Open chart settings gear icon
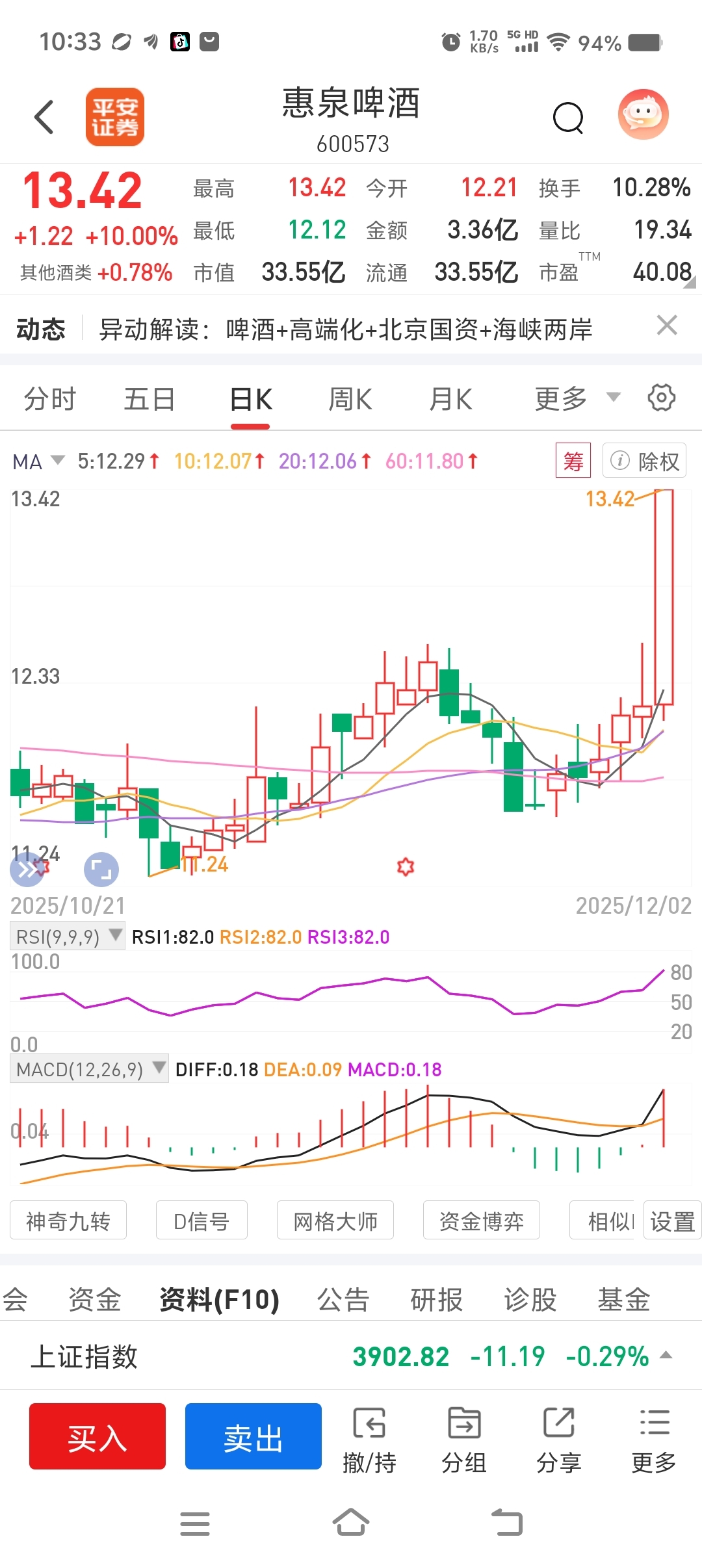702x1565 pixels. [662, 398]
